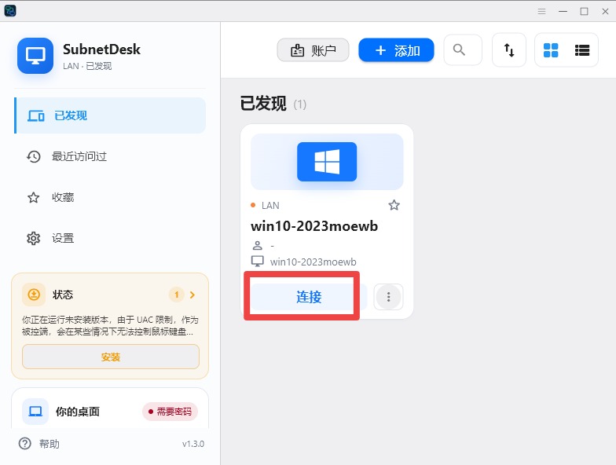Click the orange 安装 install button
The height and width of the screenshot is (465, 616).
tap(110, 357)
